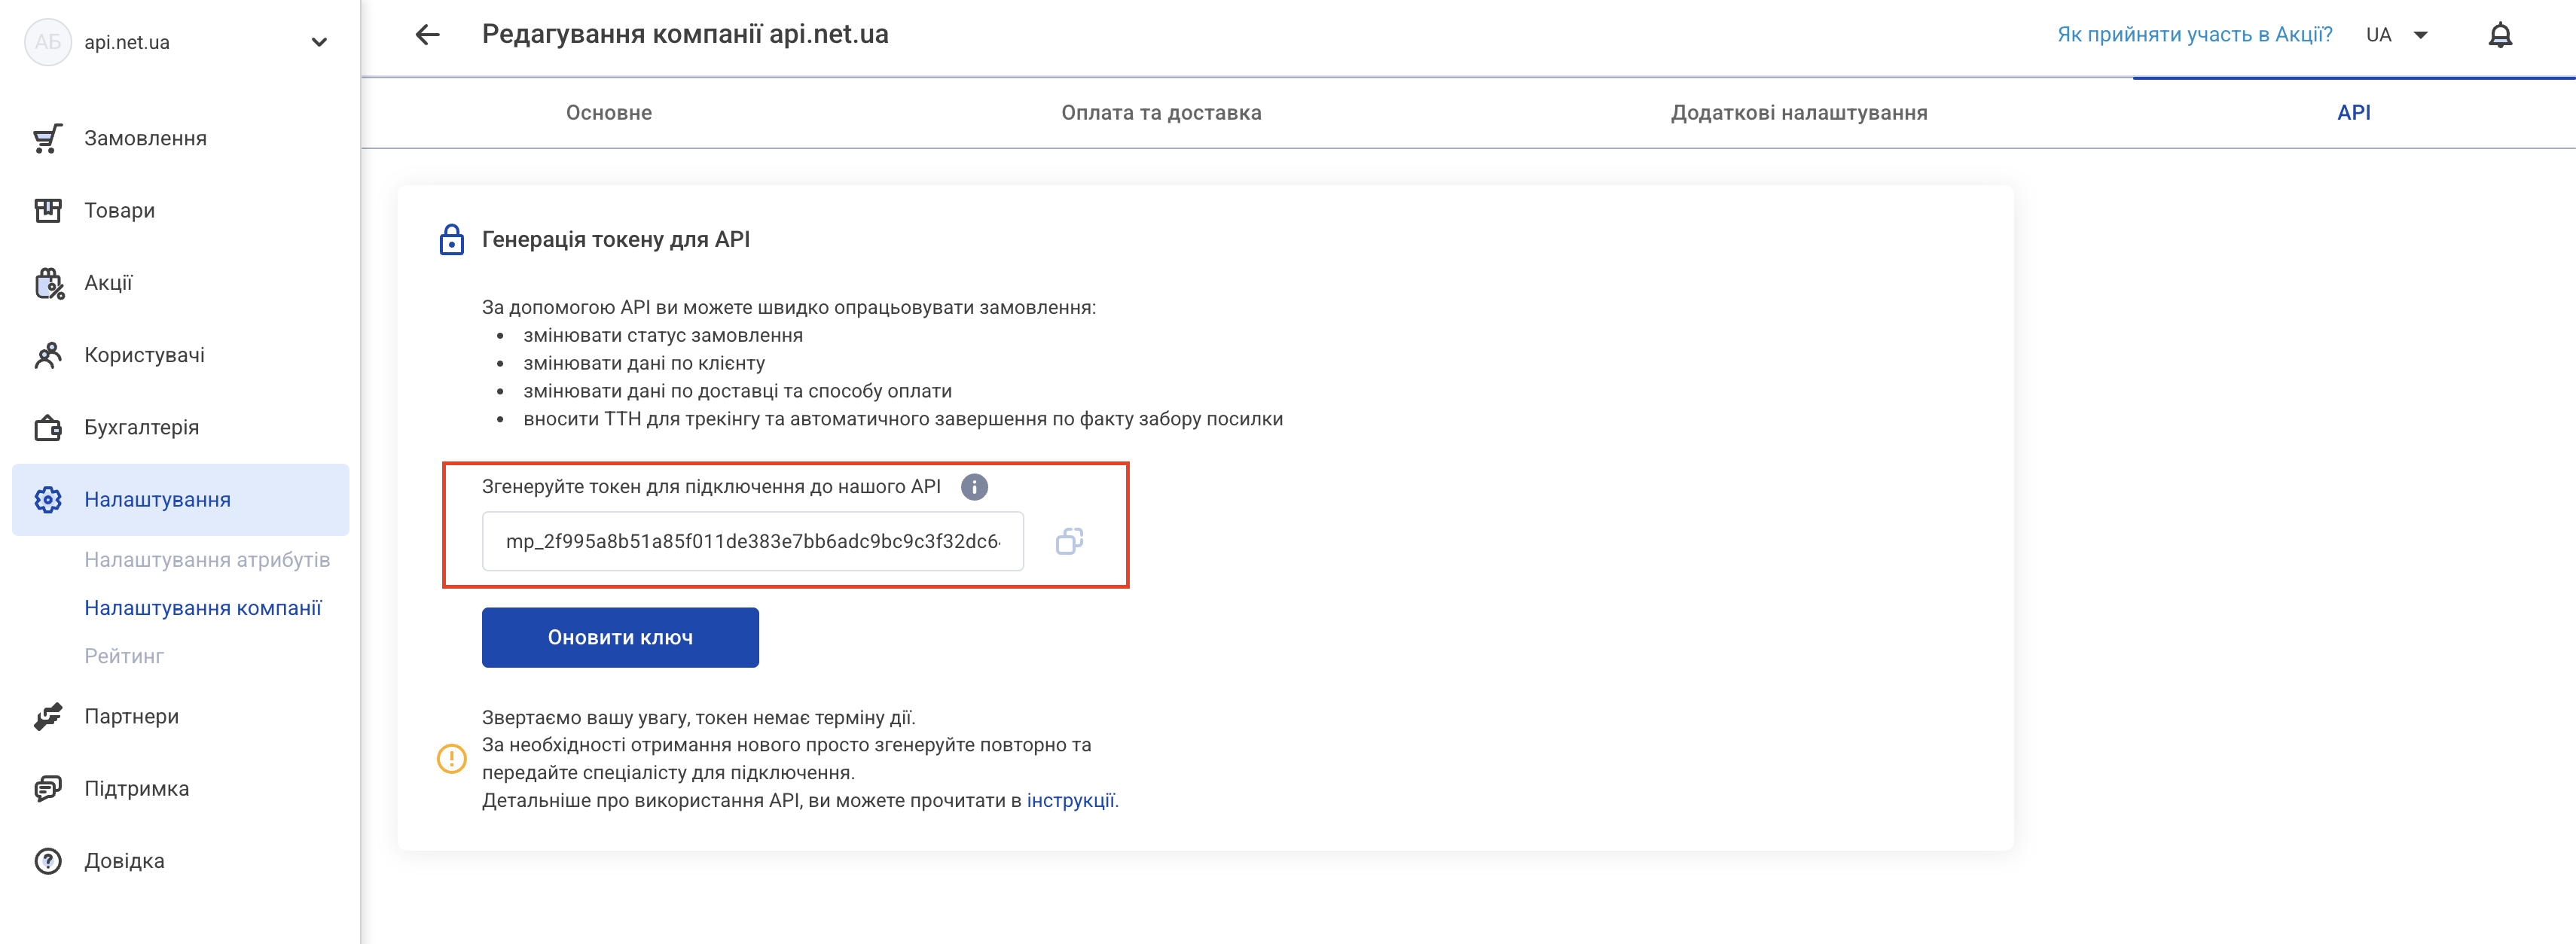Click the Партнери handshake icon

48,716
